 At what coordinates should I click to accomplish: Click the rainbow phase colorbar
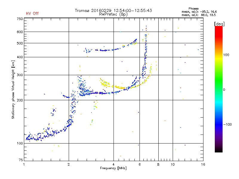point(219,89)
